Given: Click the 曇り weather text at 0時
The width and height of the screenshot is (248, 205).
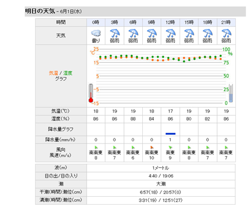Looking at the screenshot, I should (96, 41).
